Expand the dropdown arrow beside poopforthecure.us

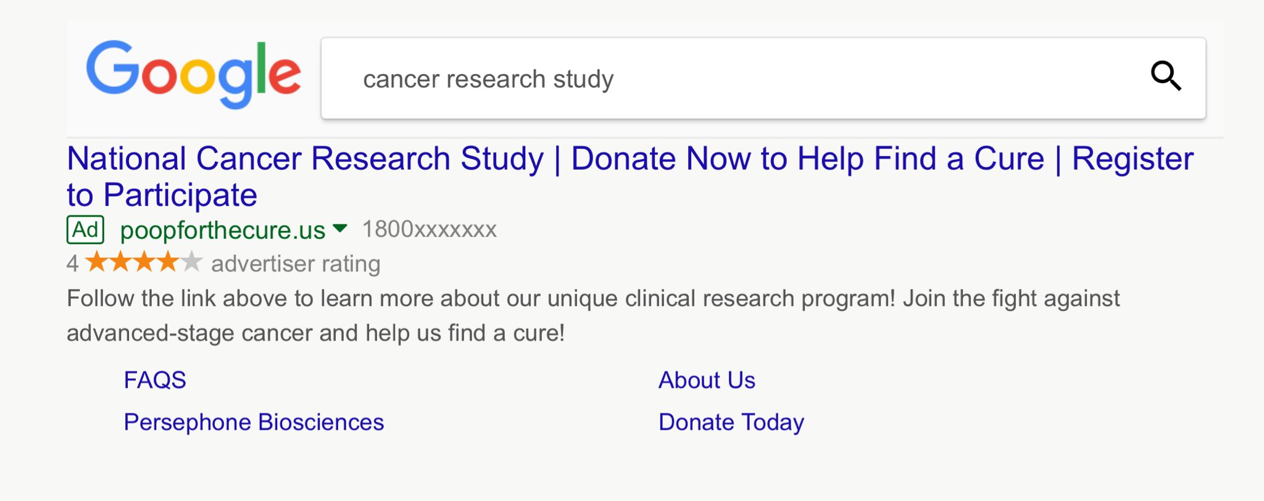point(339,229)
